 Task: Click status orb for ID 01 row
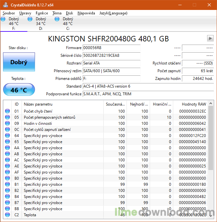7,111
